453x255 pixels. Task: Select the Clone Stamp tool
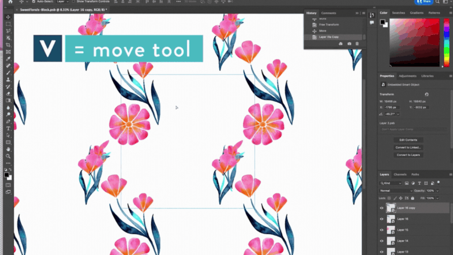(x=8, y=79)
